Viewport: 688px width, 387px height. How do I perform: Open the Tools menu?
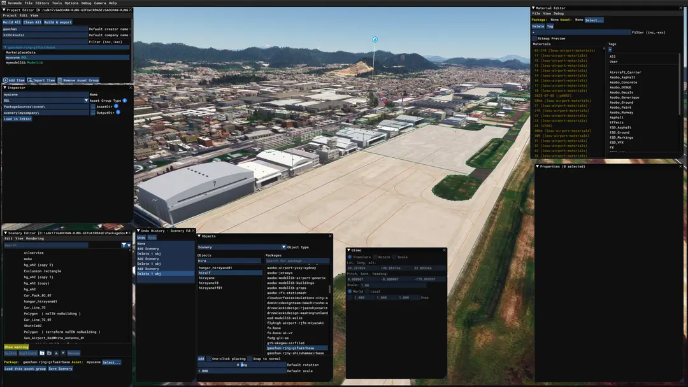click(57, 3)
